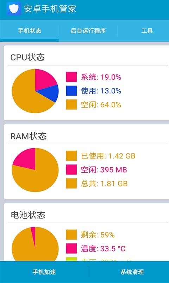Click the pink 温度 33.5 °C swatch
Screen dimensions: 169x283
tap(71, 249)
